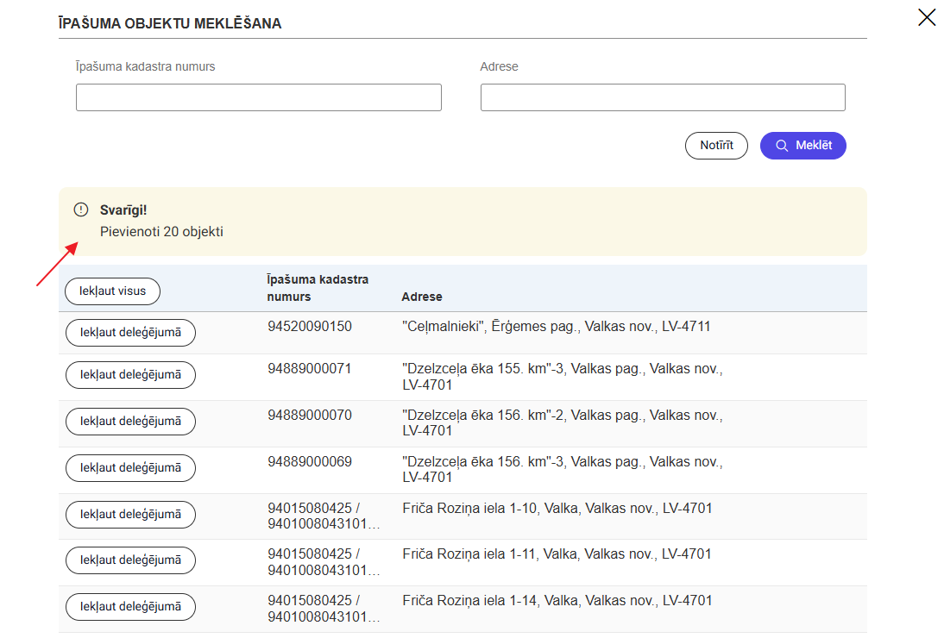Viewport: 944px width, 638px height.
Task: Start search with the Meklēt button
Action: point(802,146)
